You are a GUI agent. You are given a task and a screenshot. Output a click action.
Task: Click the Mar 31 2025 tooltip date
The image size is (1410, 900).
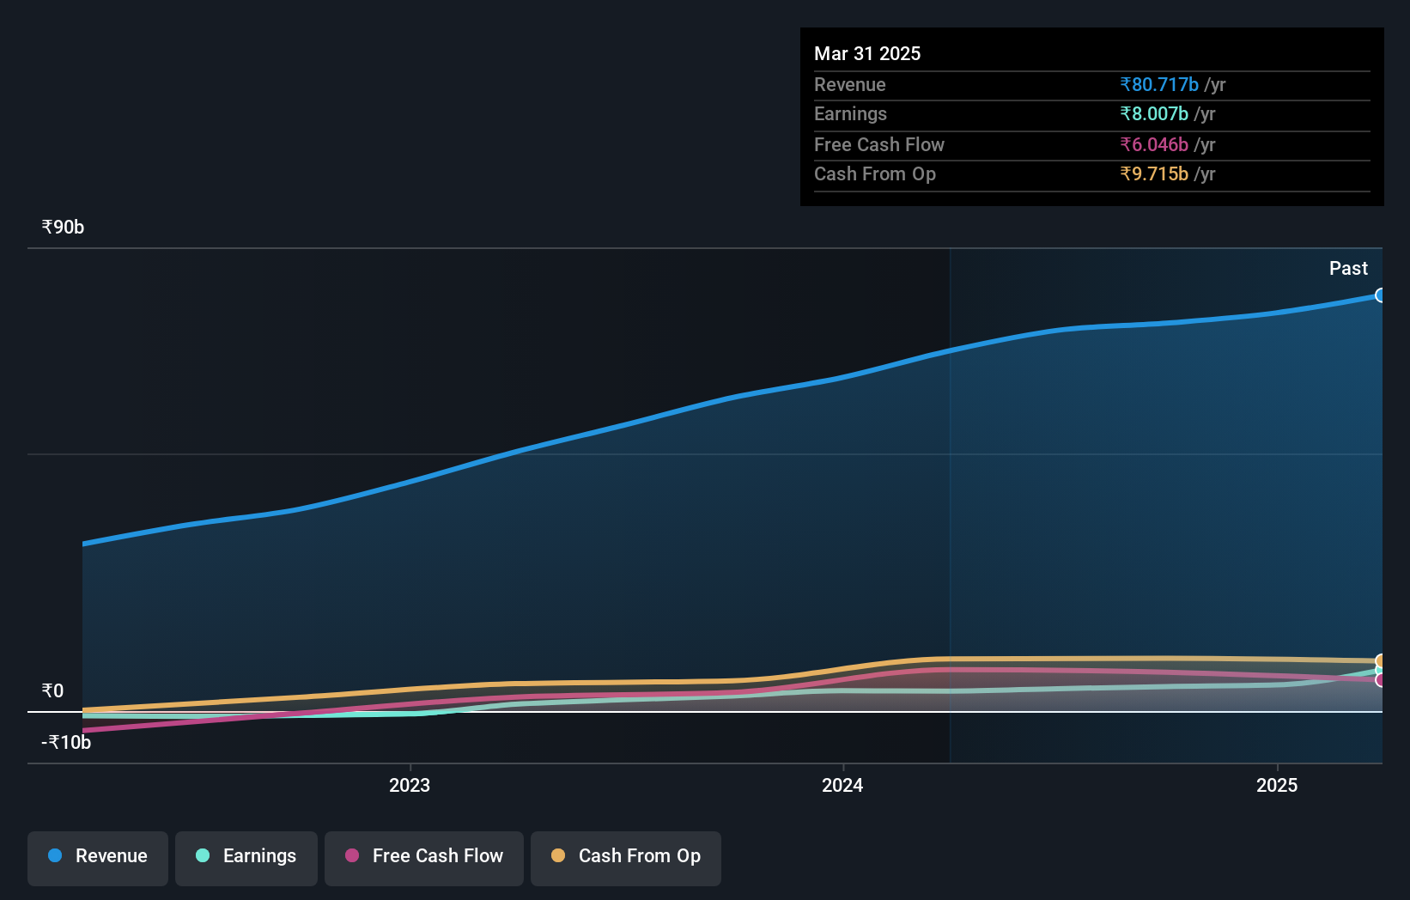click(867, 53)
